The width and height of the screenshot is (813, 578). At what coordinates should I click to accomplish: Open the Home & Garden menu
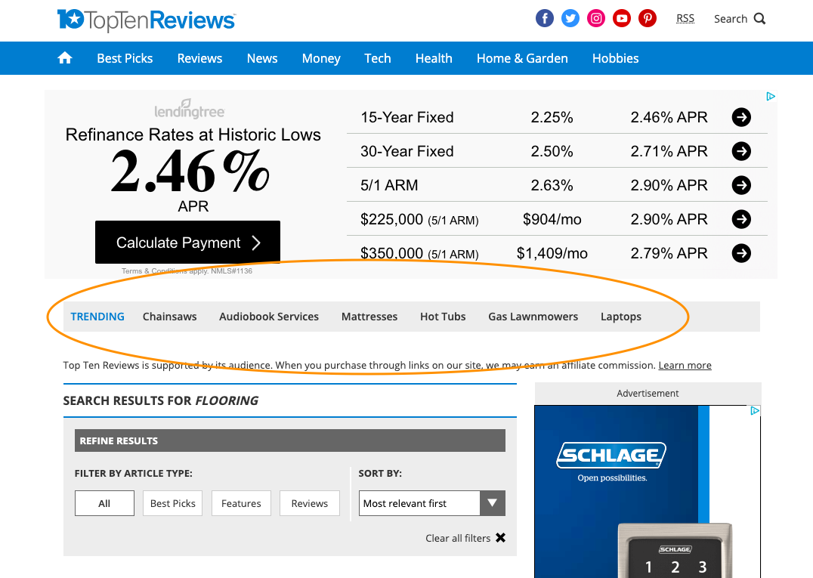(522, 58)
